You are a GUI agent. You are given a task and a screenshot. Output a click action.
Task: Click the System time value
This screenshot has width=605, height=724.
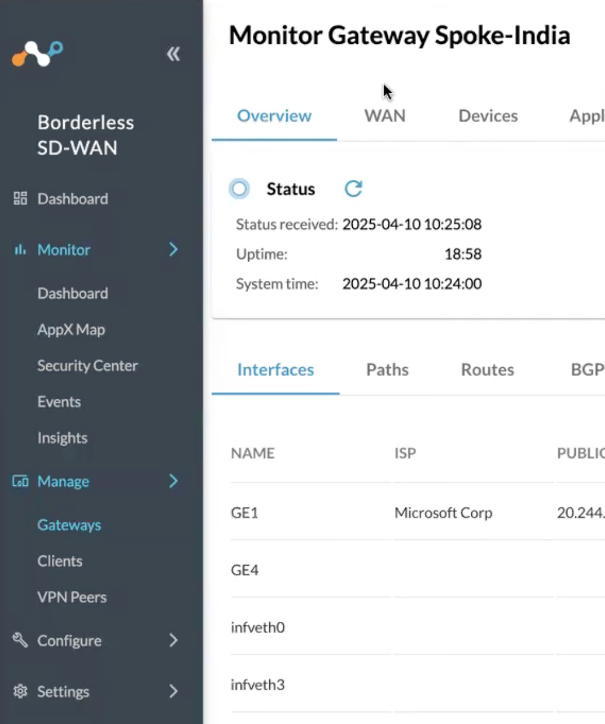(x=412, y=284)
